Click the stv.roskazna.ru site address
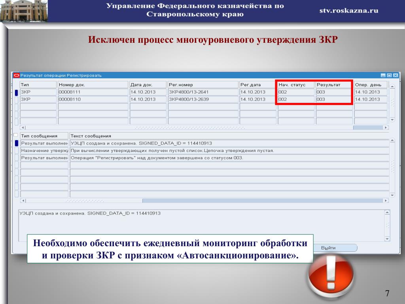The height and width of the screenshot is (304, 405). (x=349, y=10)
